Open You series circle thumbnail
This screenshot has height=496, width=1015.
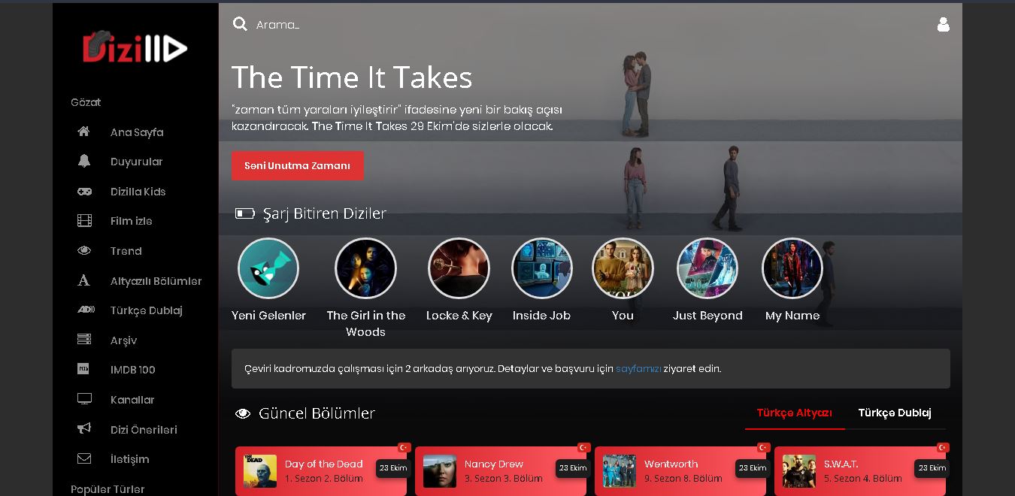(623, 268)
